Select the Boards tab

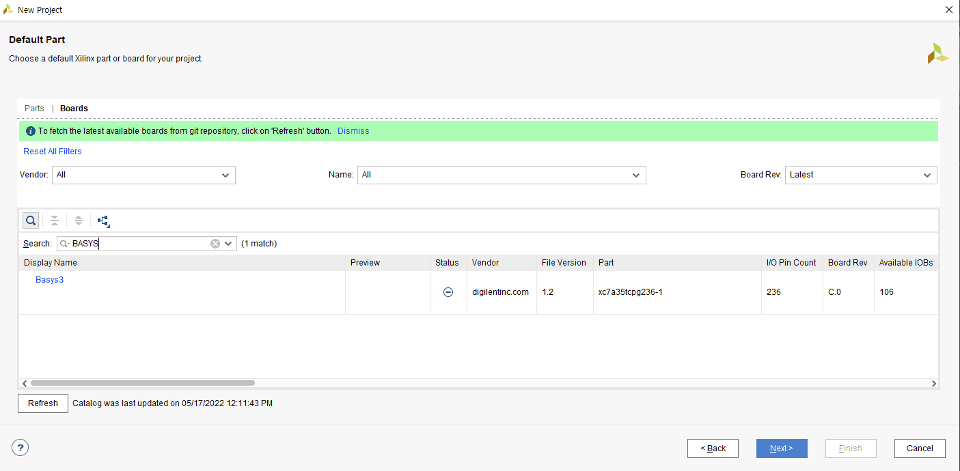tap(74, 109)
